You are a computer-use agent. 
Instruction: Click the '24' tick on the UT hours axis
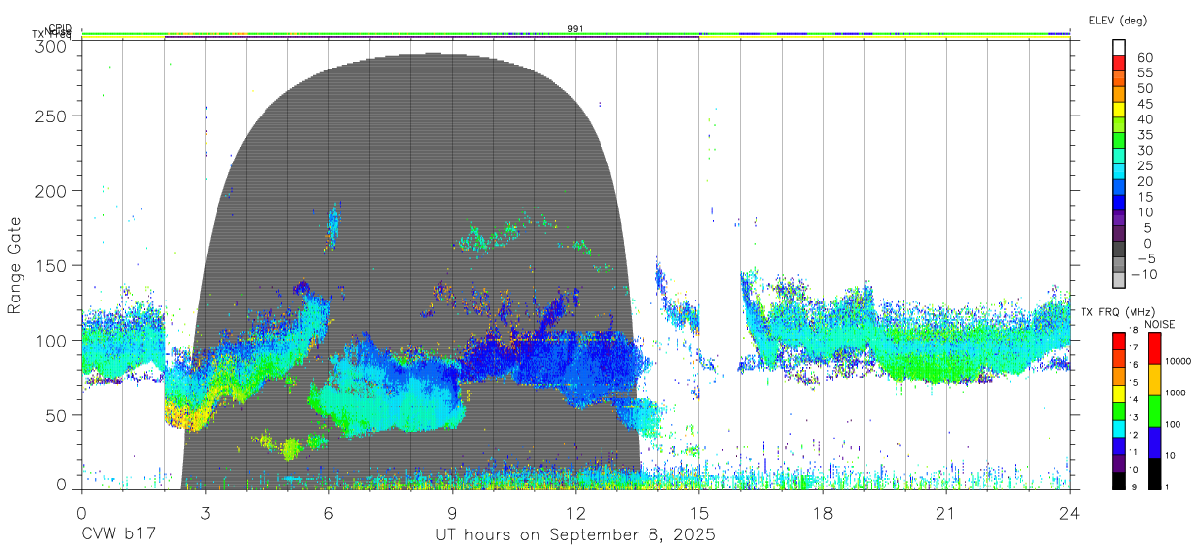pos(1070,513)
